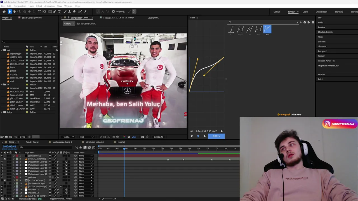Select the Brush tool
The image size is (358, 201).
point(65,11)
